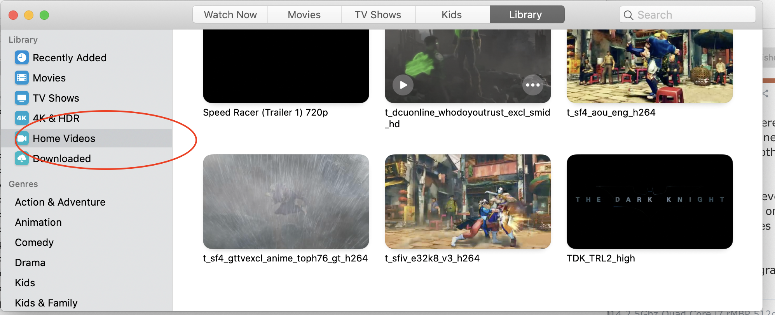Screen dimensions: 775x315
Task: Open the Downloaded section
Action: [86, 159]
